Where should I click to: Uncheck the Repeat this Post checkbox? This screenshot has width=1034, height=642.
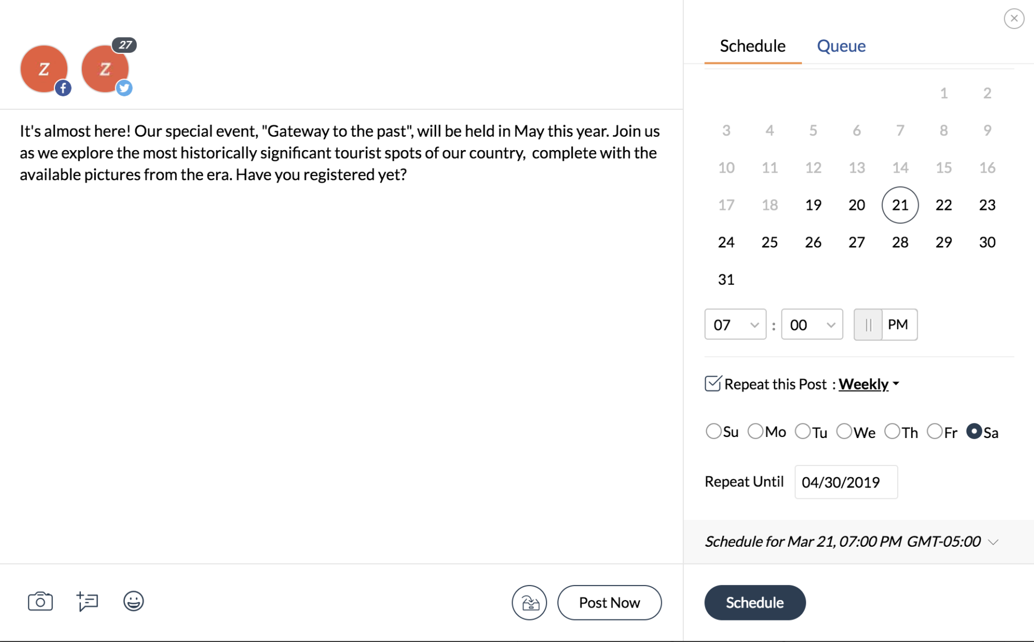[712, 384]
